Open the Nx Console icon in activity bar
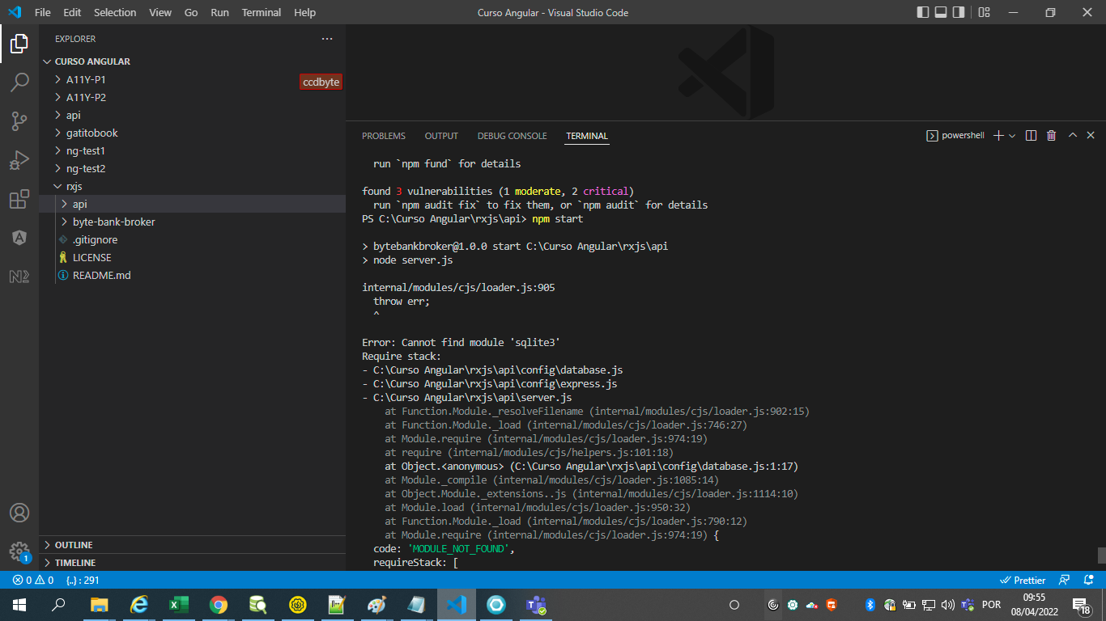 19,277
